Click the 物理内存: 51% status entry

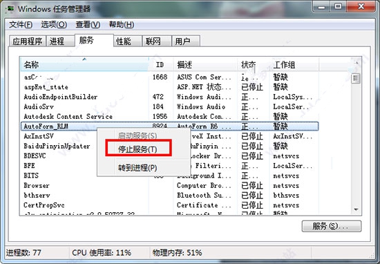pos(177,253)
